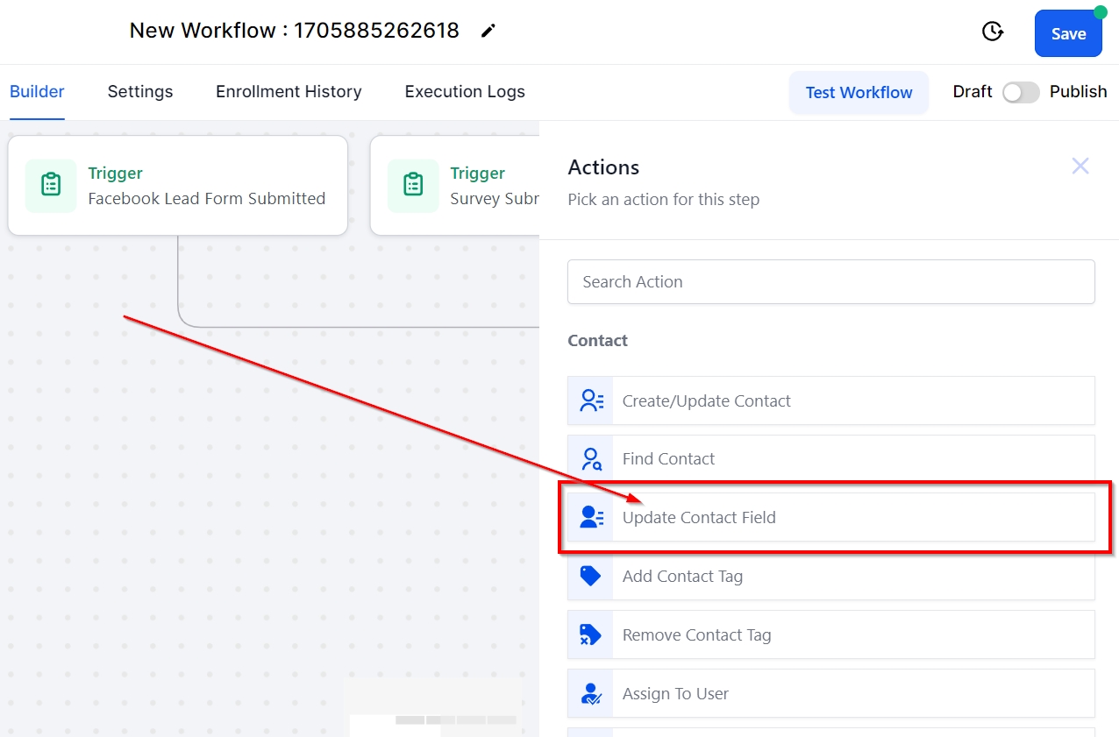
Task: Click the Assign To User icon
Action: point(591,693)
